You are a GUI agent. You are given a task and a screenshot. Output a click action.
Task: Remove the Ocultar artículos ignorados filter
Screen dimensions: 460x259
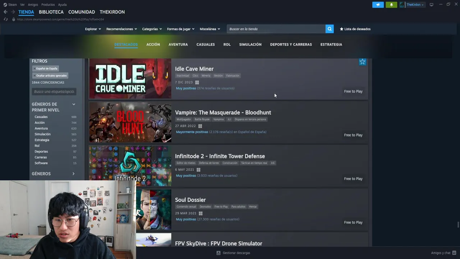pos(34,76)
